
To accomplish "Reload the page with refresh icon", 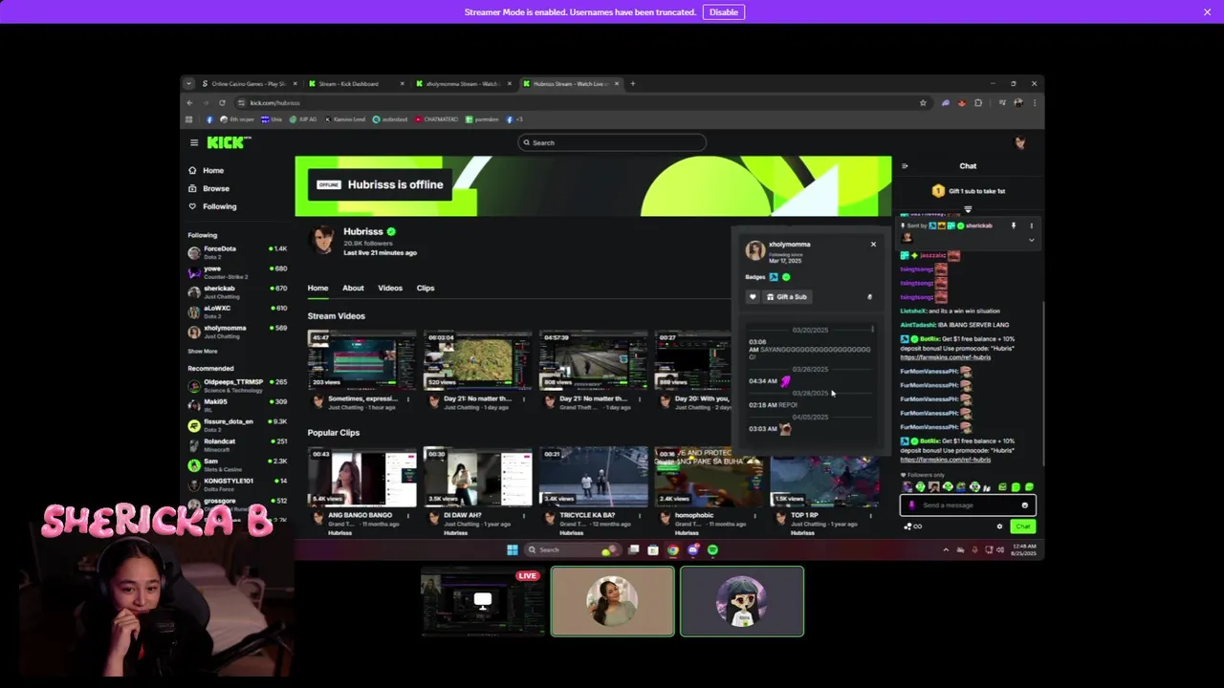I will coord(222,102).
